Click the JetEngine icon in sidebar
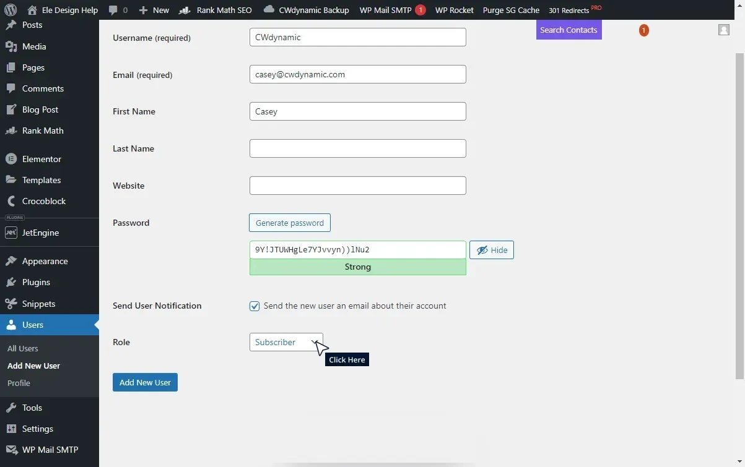Image resolution: width=745 pixels, height=467 pixels. [11, 233]
